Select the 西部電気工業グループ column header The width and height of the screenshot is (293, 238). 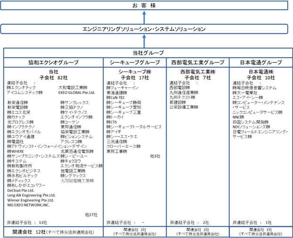click(x=198, y=63)
